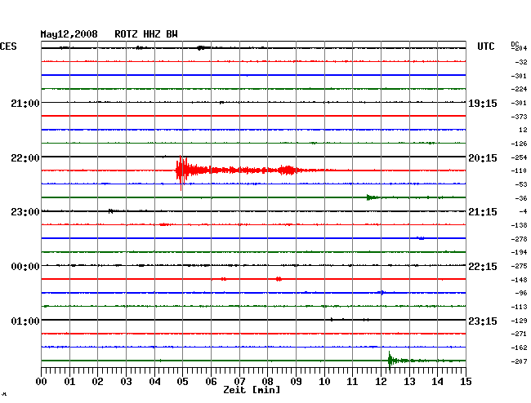Select the DC offset value -96
531x403 pixels.
521,293
